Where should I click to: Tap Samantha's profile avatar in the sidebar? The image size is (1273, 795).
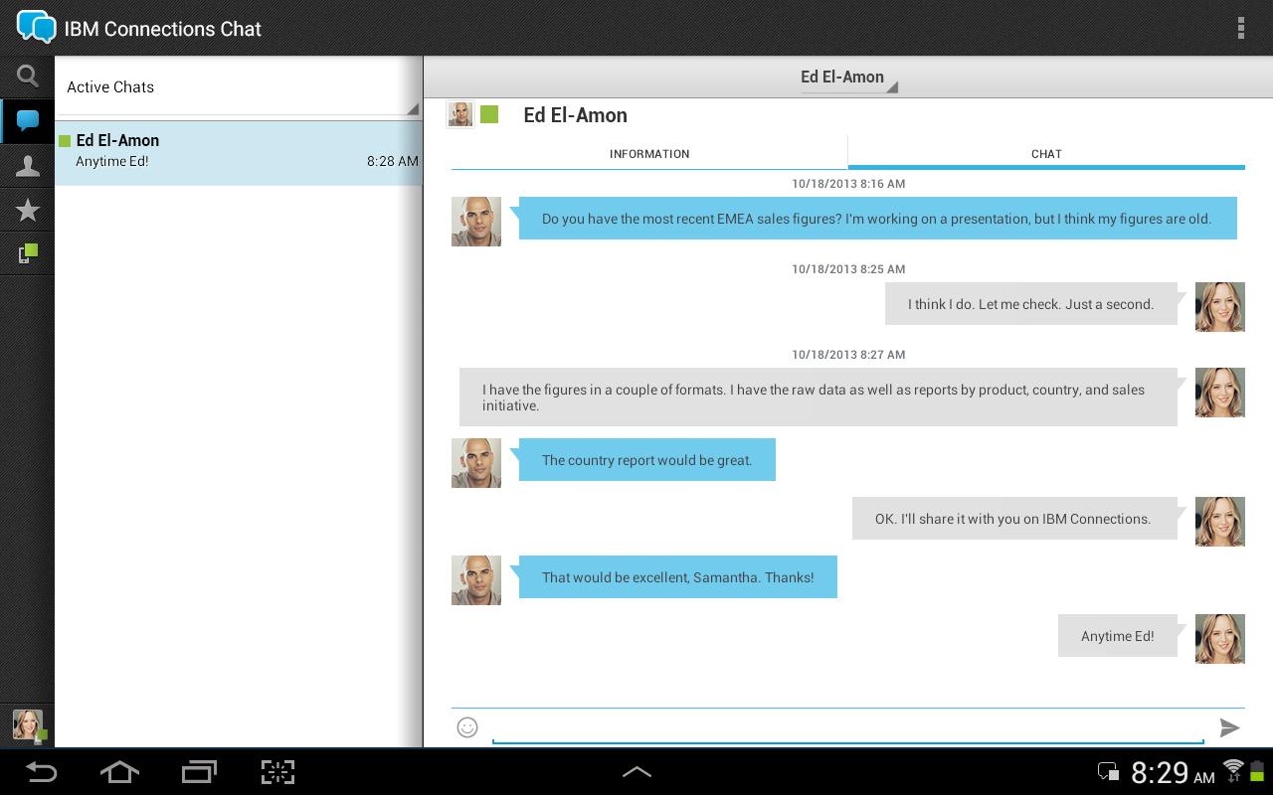28,724
